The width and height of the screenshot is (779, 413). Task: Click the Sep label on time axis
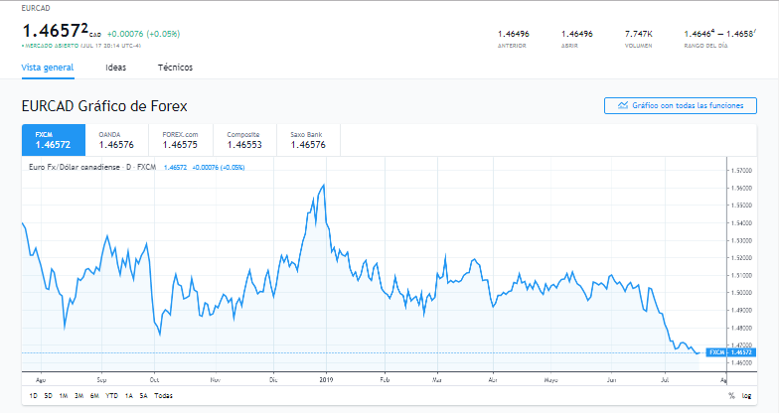pyautogui.click(x=101, y=379)
